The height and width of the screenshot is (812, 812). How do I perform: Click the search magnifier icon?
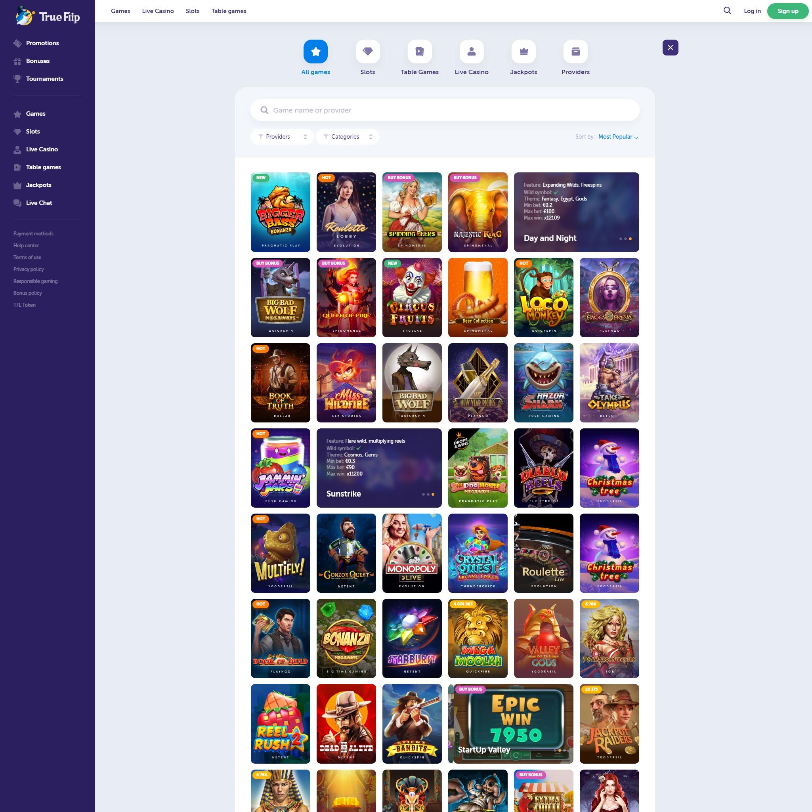click(726, 10)
